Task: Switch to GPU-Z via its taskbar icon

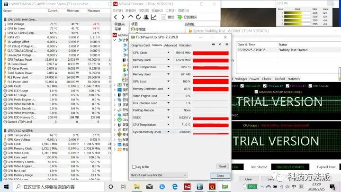Action: pos(225,187)
